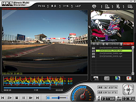This screenshot has width=136, height=102.
Task: Click the video layout switch icon at top right
Action: [130, 7]
